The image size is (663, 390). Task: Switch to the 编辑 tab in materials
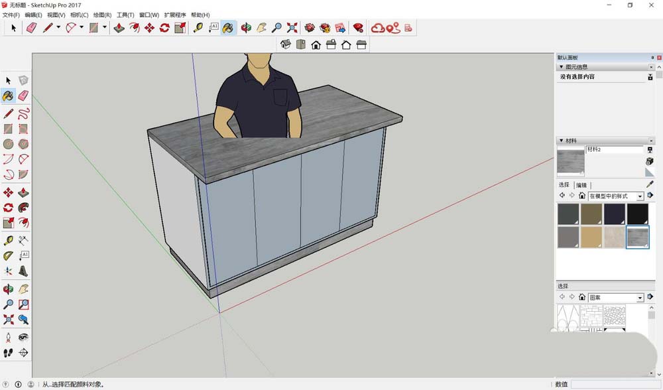[x=581, y=185]
